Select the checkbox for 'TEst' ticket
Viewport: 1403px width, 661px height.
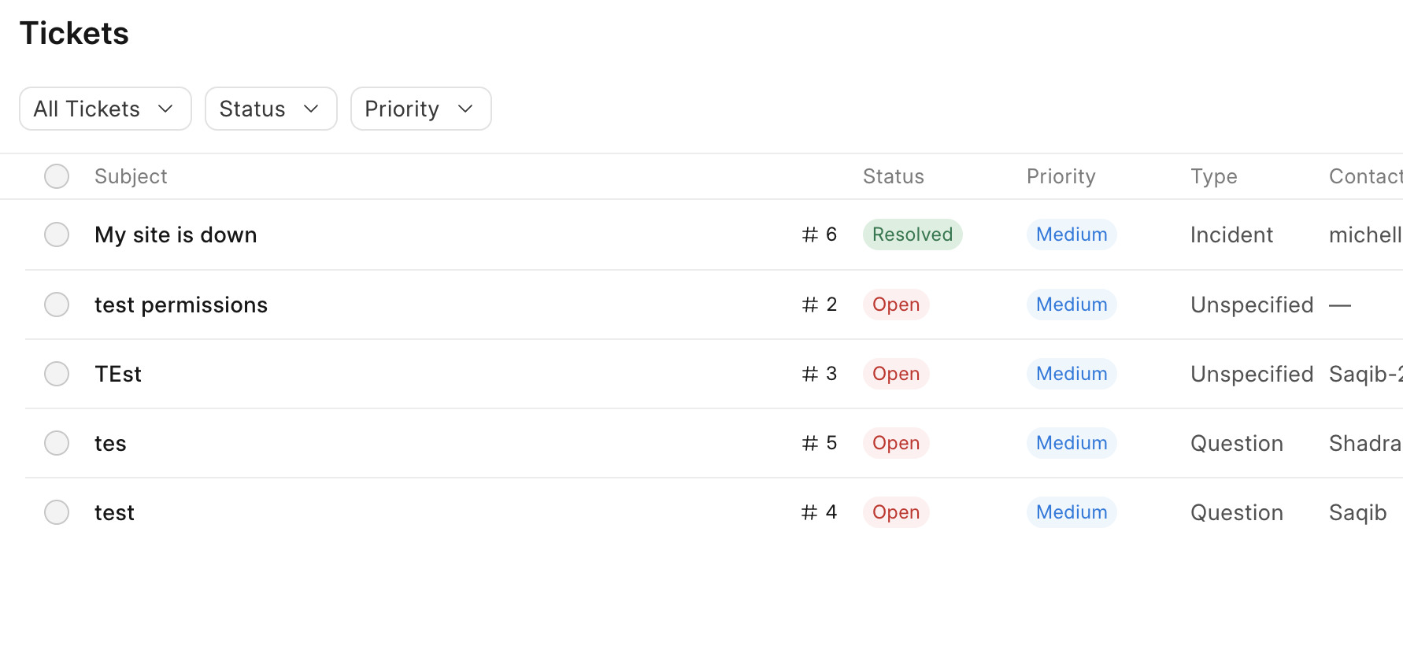coord(57,373)
